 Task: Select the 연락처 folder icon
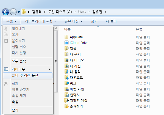66,95
